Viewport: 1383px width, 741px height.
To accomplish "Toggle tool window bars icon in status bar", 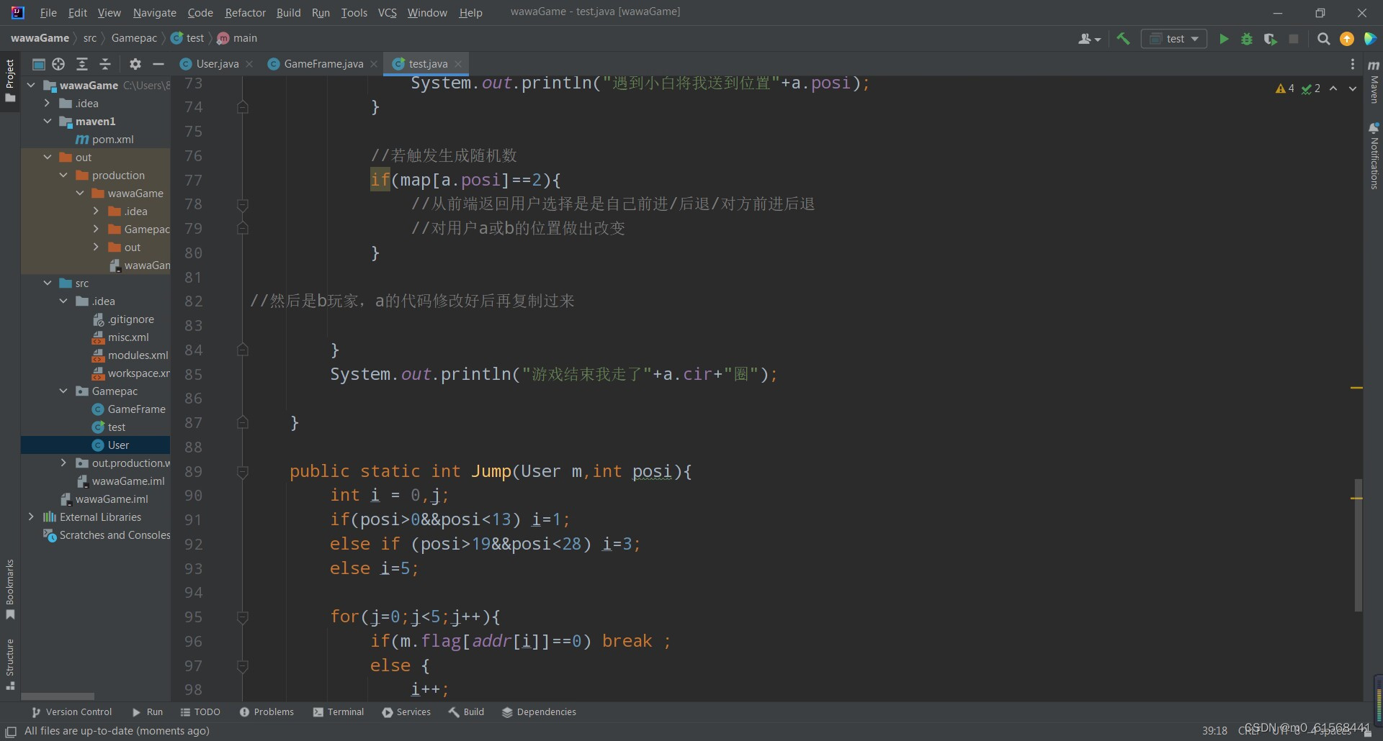I will pyautogui.click(x=11, y=732).
